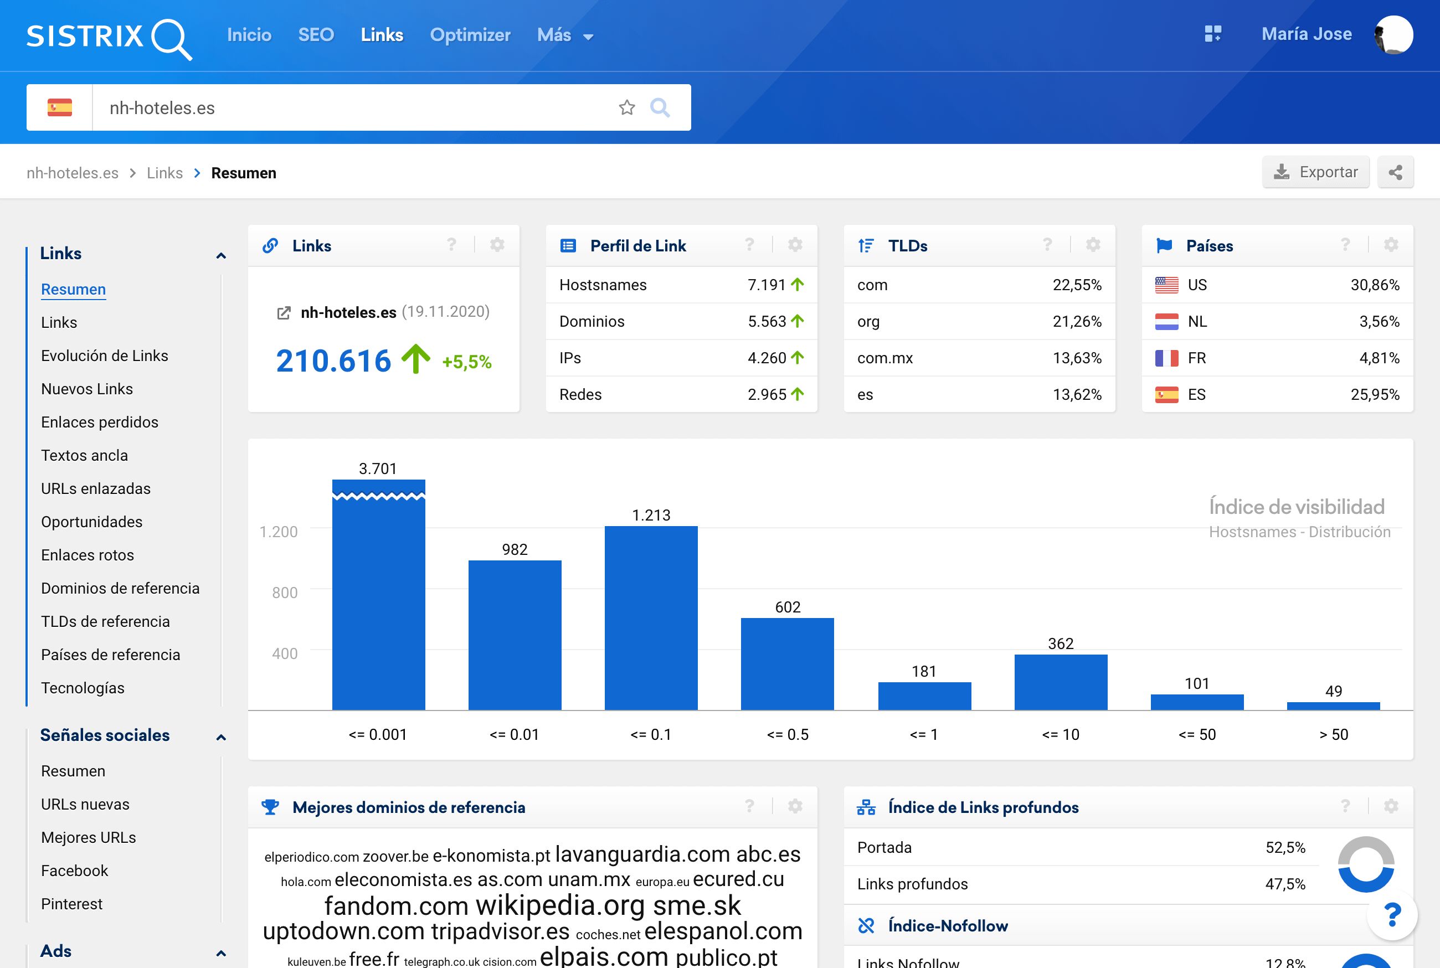Select the Spain country flag selector
This screenshot has height=968, width=1440.
60,107
